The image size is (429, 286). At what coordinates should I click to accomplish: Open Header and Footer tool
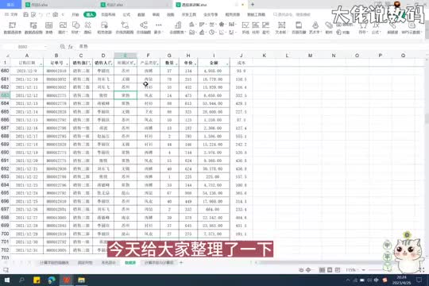[x=299, y=28]
